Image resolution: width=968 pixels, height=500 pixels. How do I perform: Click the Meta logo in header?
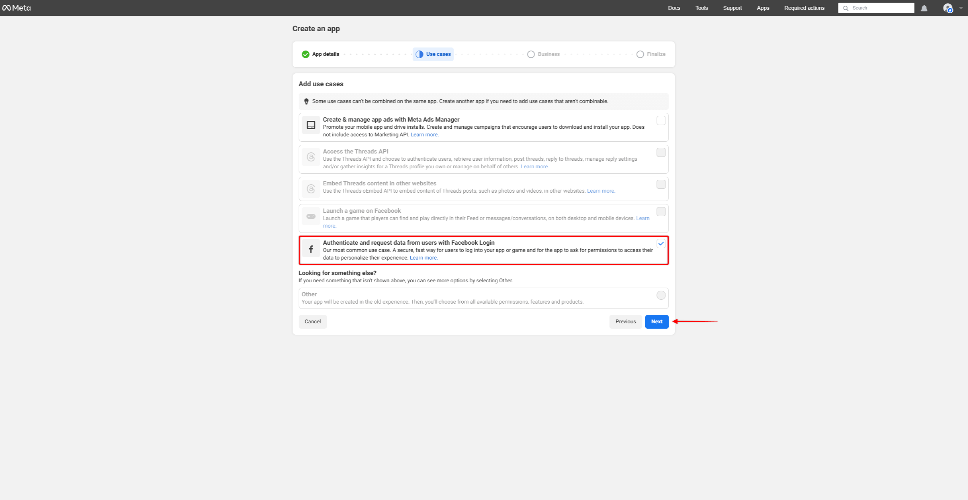pyautogui.click(x=16, y=8)
